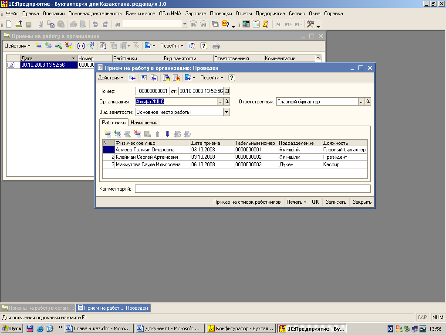Click the printer icon in list window toolbar
446x335 pixels.
[x=216, y=46]
